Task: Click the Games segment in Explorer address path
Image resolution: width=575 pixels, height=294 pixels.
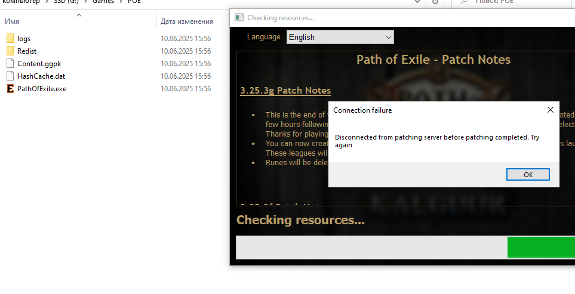Action: pyautogui.click(x=103, y=1)
